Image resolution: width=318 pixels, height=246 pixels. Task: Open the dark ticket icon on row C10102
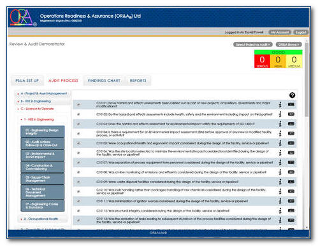click(291, 114)
